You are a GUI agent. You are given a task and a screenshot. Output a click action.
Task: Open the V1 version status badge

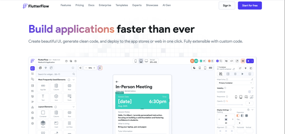203,61
